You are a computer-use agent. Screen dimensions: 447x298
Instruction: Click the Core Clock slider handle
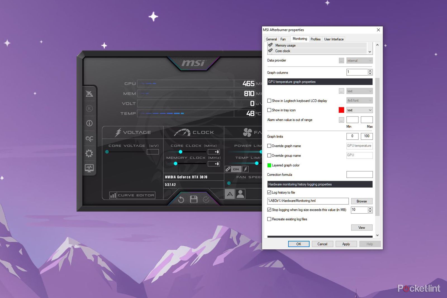(x=180, y=152)
